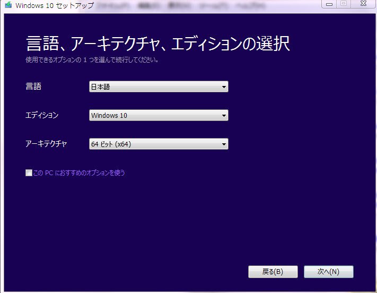This screenshot has width=377, height=293.
Task: Click the アーキテクチャ field label
Action: (x=46, y=144)
